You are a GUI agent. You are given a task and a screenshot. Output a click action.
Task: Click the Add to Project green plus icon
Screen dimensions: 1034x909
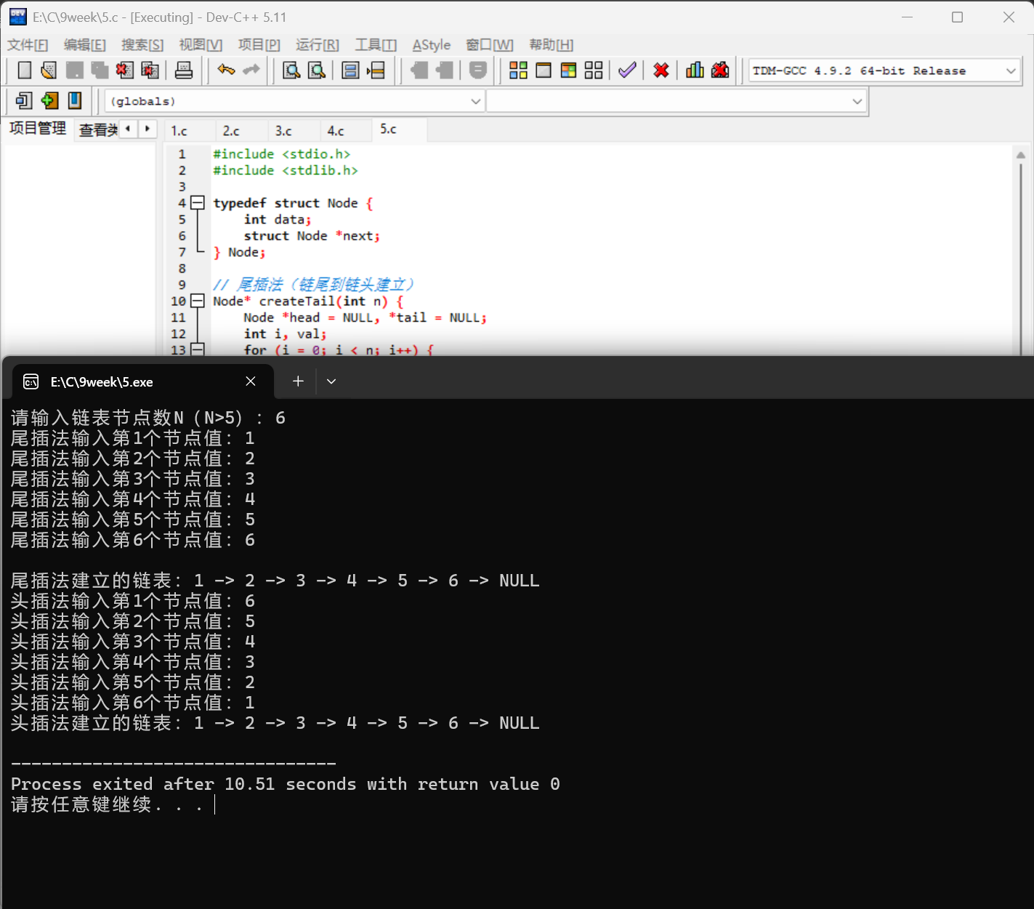(49, 100)
